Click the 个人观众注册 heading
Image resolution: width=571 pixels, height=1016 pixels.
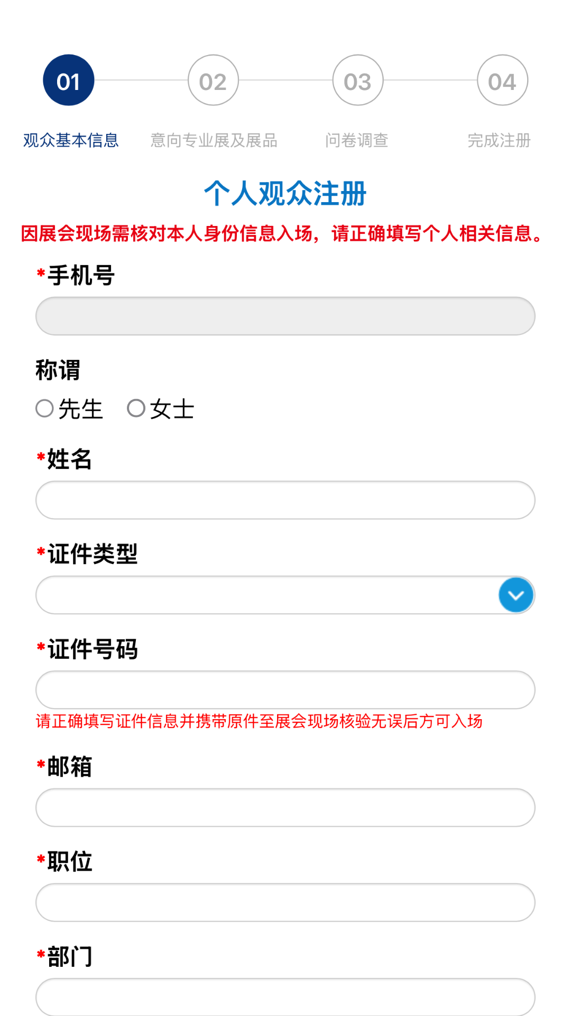point(285,193)
